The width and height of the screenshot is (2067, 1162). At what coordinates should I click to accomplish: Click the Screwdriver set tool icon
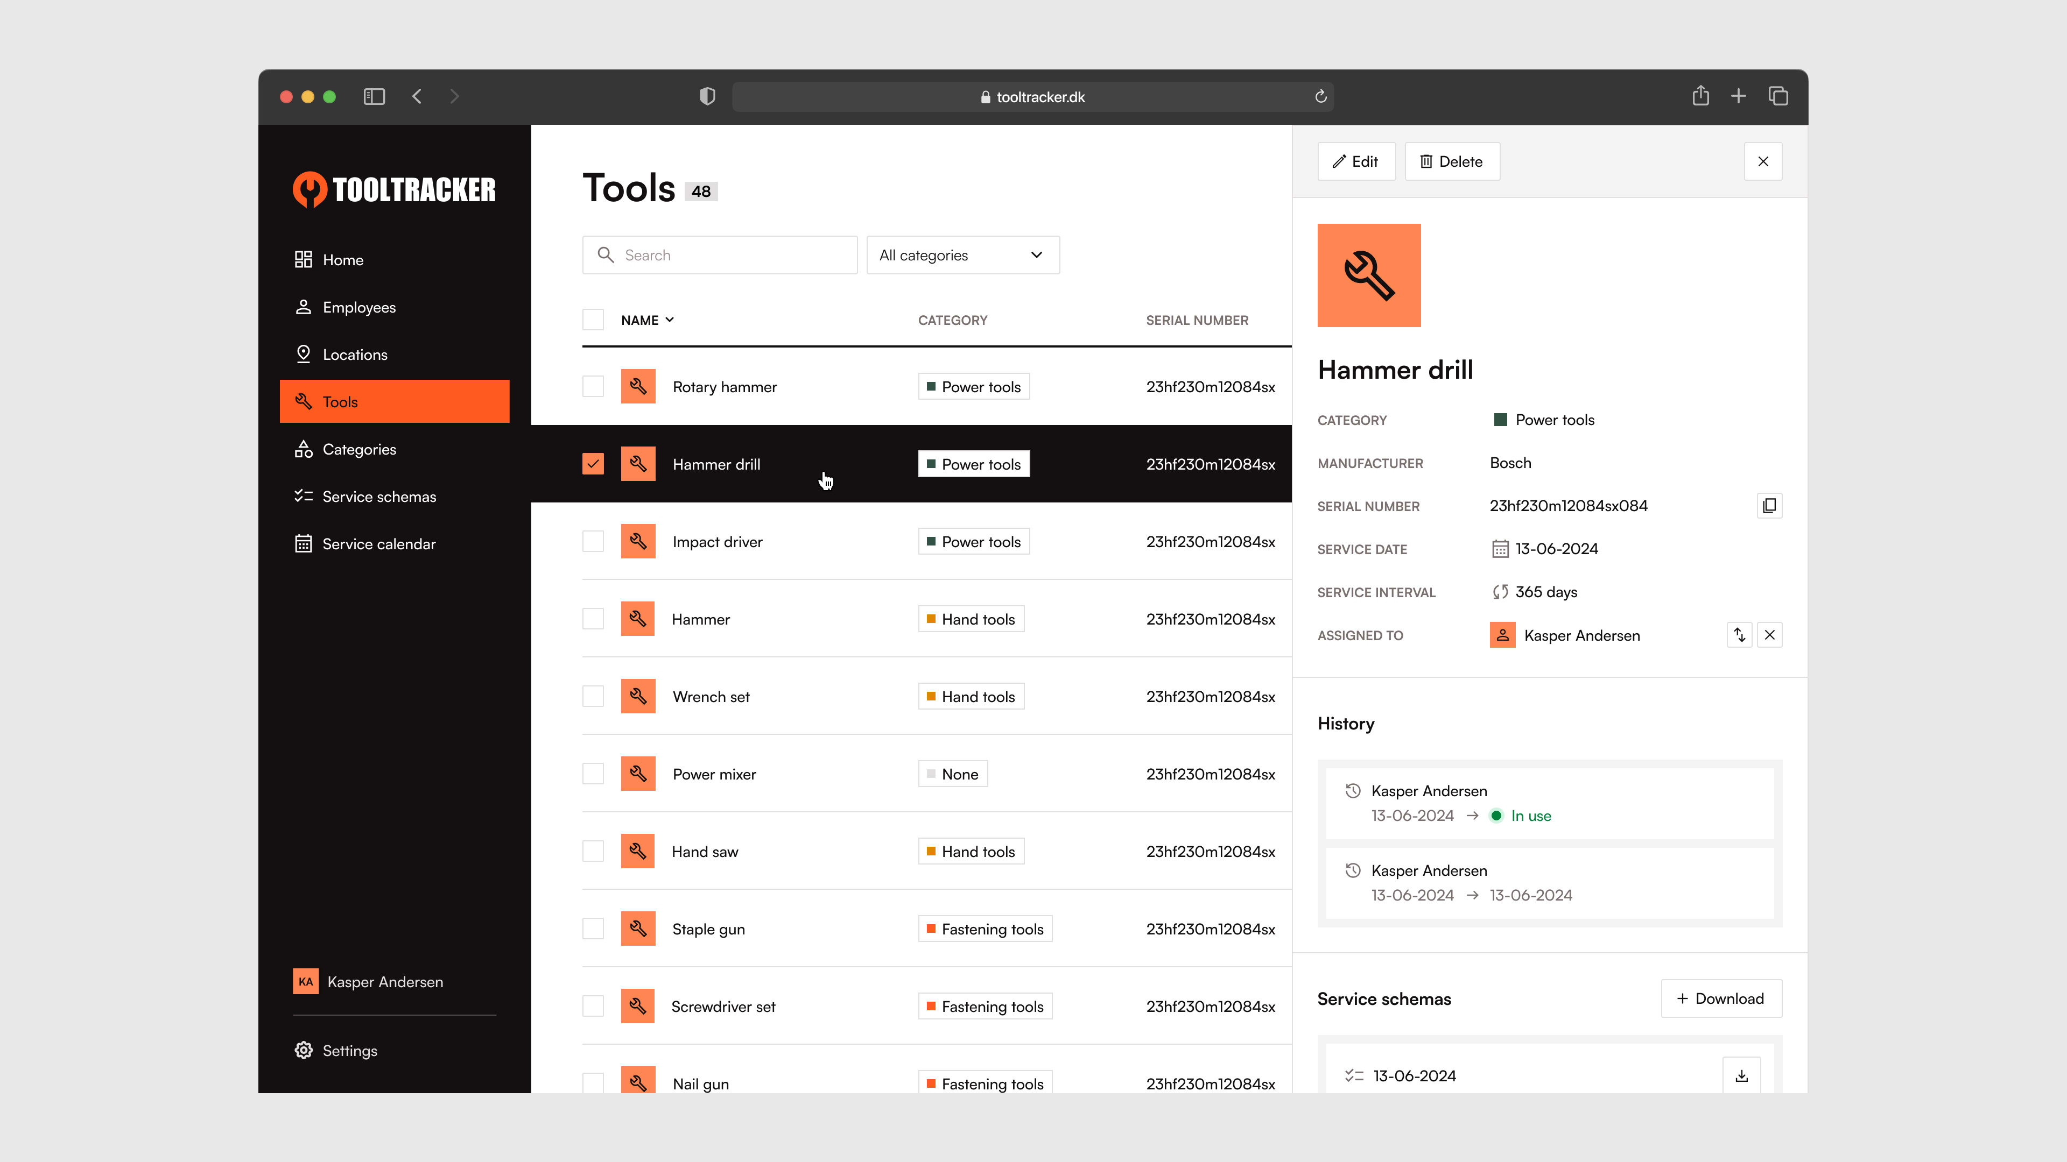(638, 1005)
